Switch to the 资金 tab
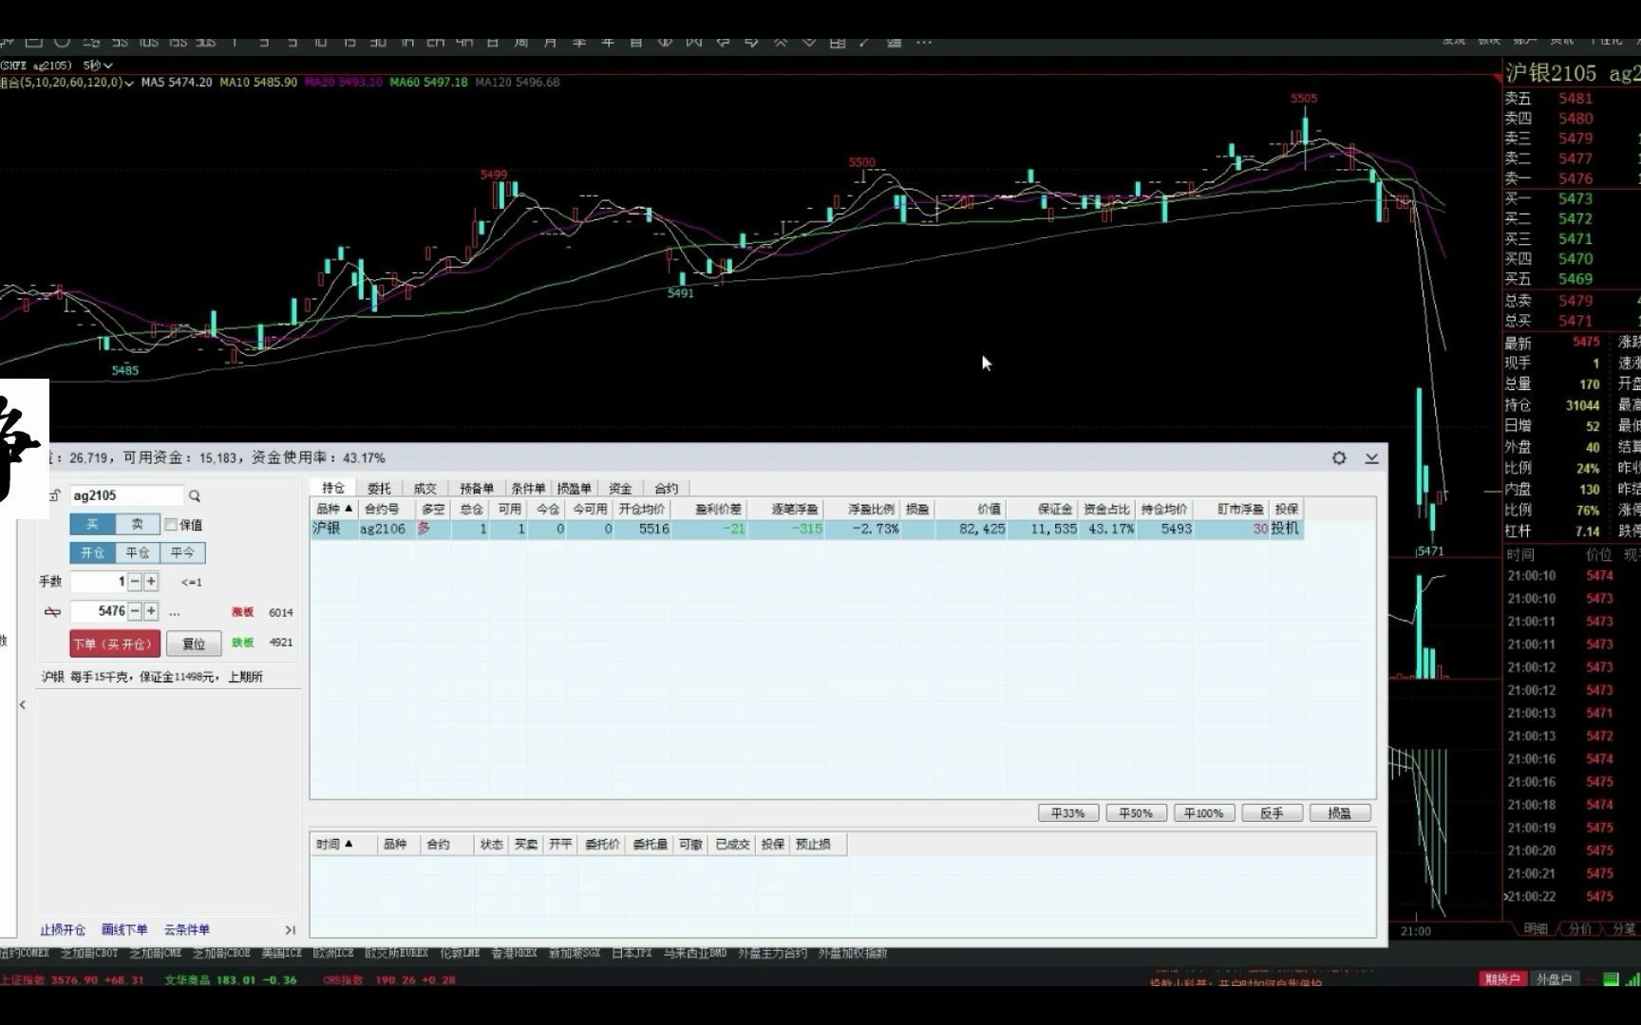 point(620,488)
